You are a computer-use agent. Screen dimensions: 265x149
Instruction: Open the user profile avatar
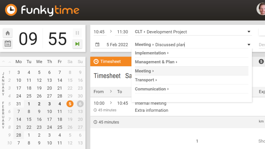click(261, 9)
